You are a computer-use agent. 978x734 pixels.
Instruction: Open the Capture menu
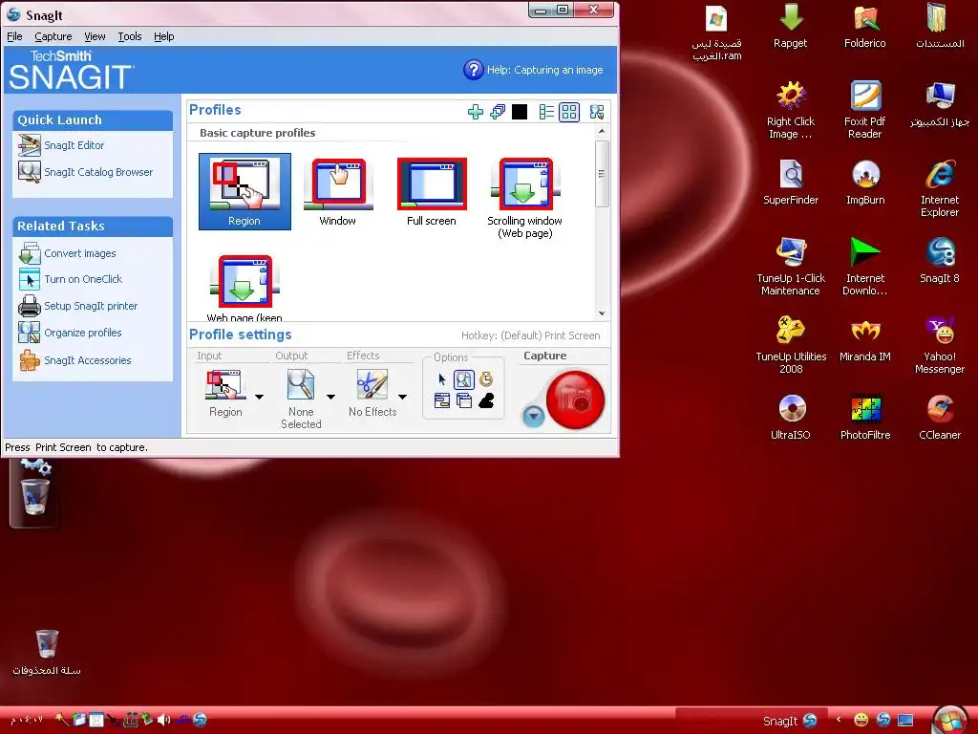pyautogui.click(x=53, y=36)
